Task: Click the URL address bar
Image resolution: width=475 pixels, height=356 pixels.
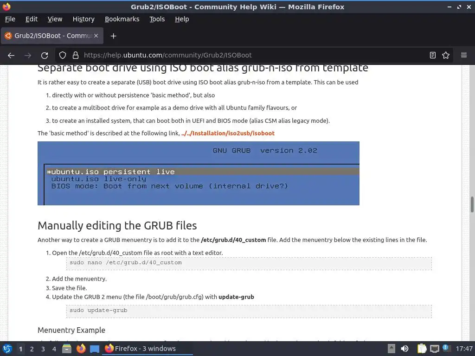Action: [x=255, y=55]
